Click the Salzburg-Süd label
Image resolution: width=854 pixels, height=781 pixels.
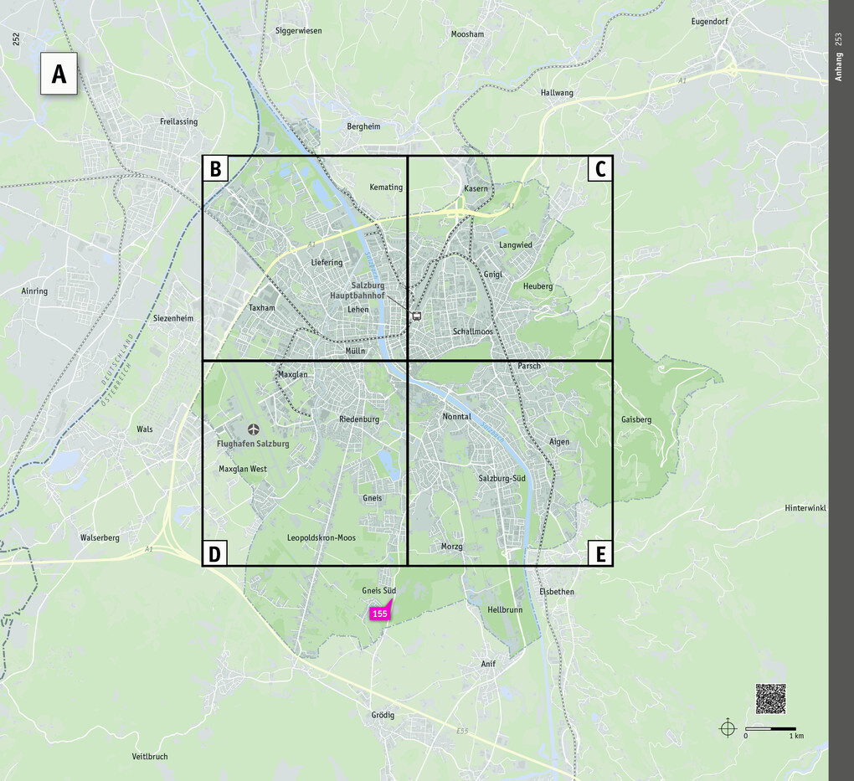(x=502, y=478)
